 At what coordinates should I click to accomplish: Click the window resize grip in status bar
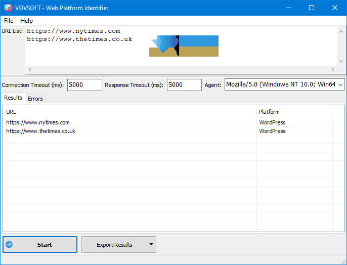[x=343, y=261]
